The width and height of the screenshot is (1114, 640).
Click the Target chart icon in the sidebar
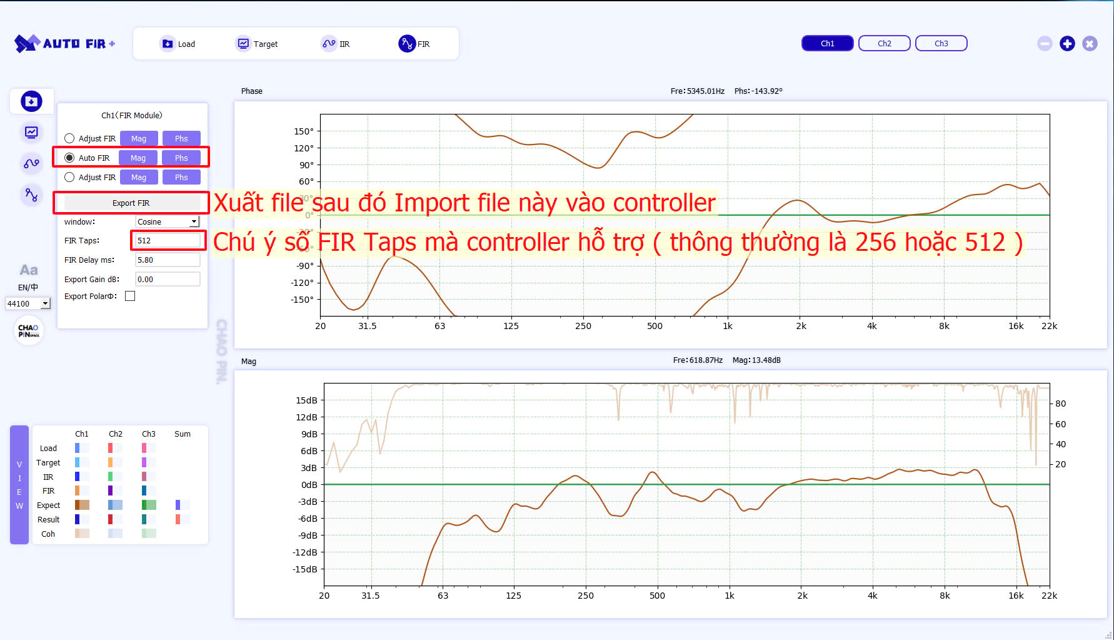tap(31, 132)
